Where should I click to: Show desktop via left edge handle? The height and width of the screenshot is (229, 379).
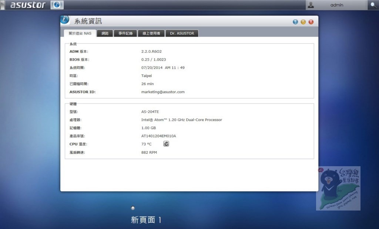click(3, 5)
